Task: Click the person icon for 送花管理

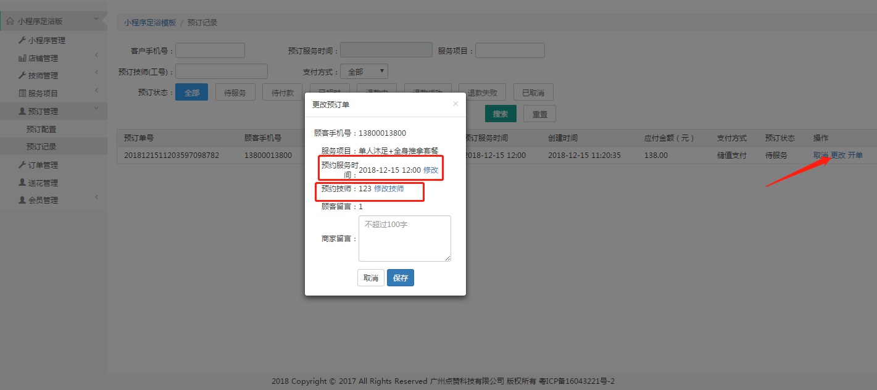Action: pos(22,183)
